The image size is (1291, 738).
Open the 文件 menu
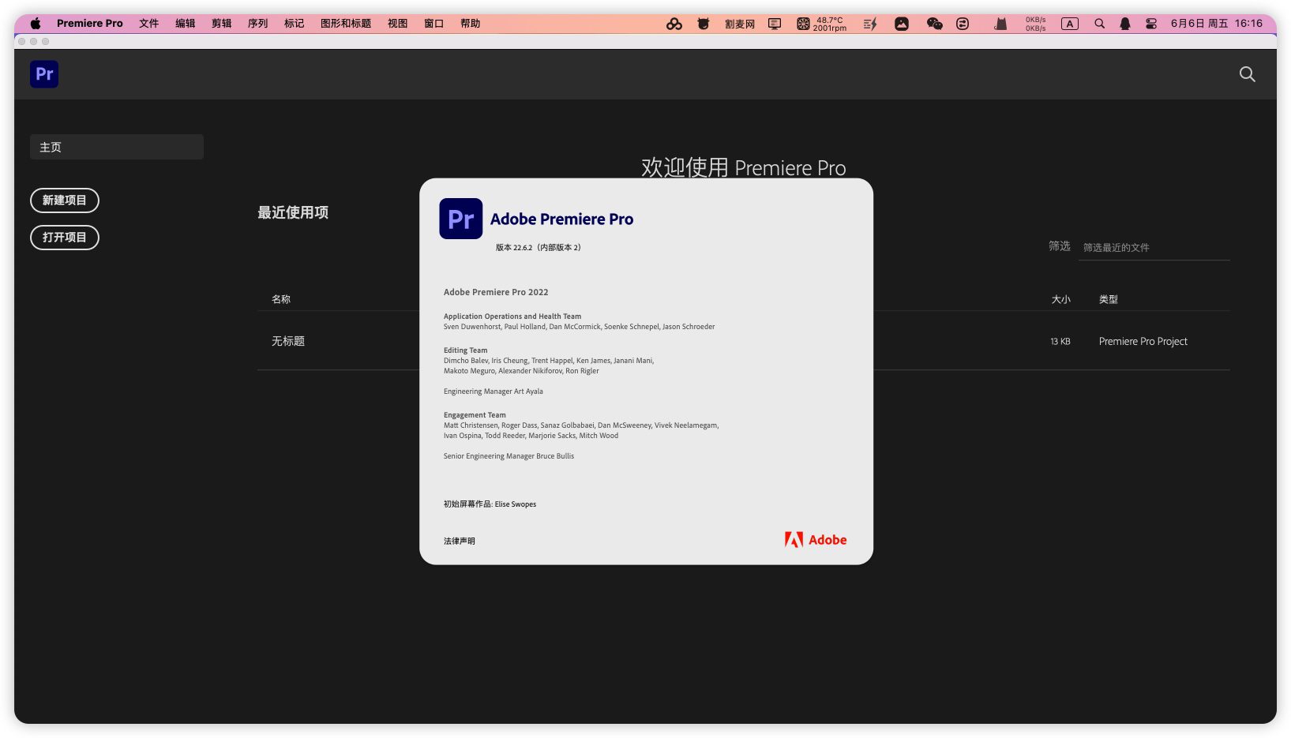pos(148,24)
